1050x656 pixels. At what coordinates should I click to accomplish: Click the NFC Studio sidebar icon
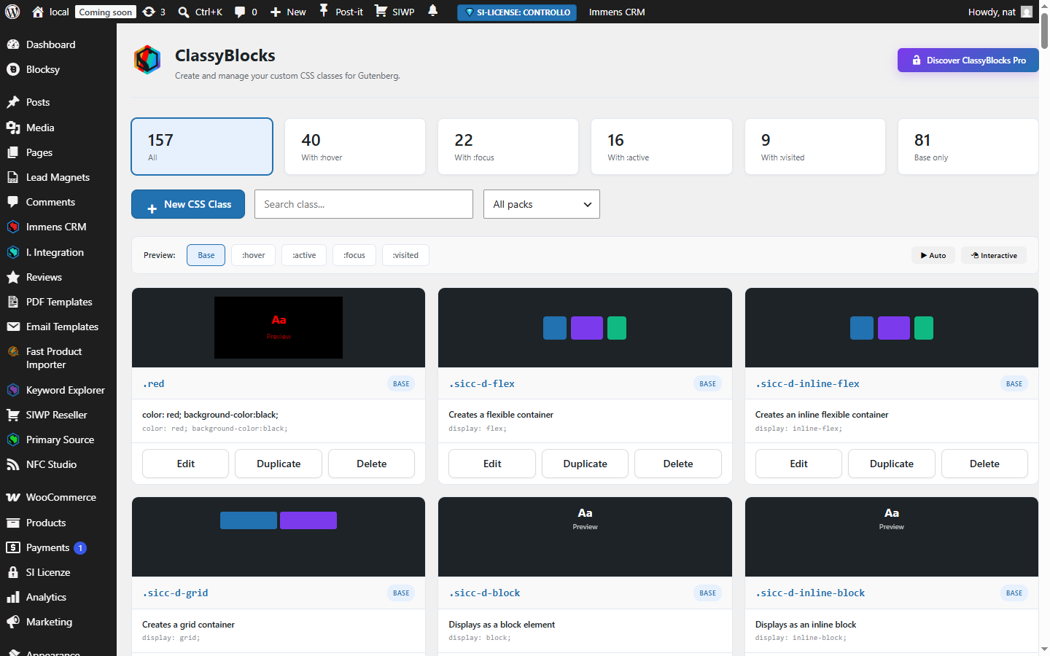point(13,464)
